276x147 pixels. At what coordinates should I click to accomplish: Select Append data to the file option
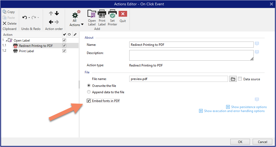click(x=89, y=92)
